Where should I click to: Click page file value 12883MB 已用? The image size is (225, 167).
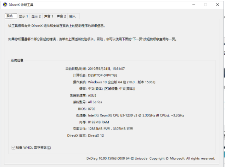click(99, 129)
